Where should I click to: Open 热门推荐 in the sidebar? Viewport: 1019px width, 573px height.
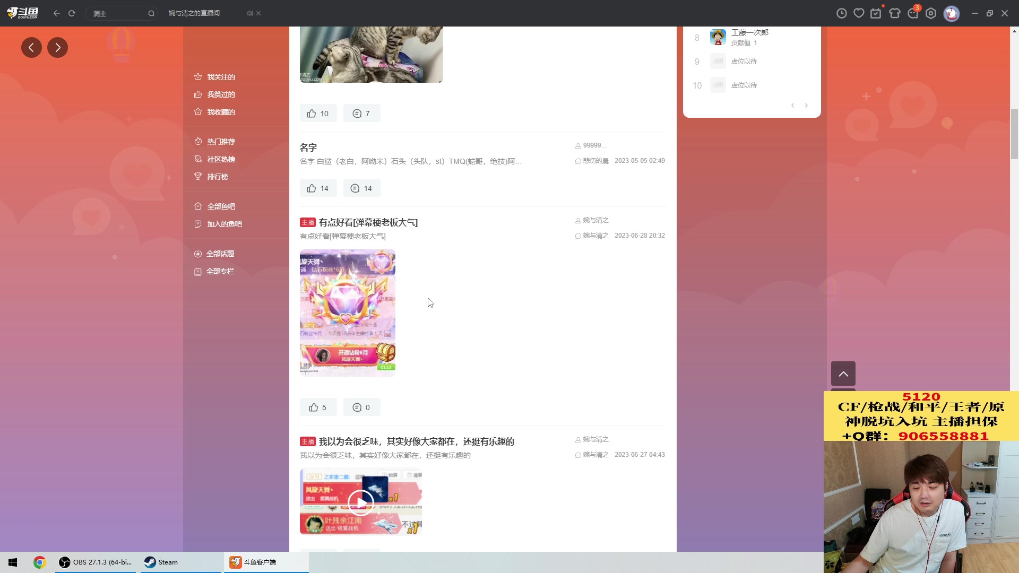[x=215, y=142]
